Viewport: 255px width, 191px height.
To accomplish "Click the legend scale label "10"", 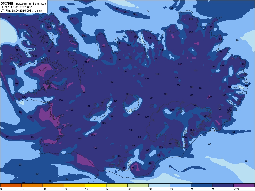I will (23, 189).
